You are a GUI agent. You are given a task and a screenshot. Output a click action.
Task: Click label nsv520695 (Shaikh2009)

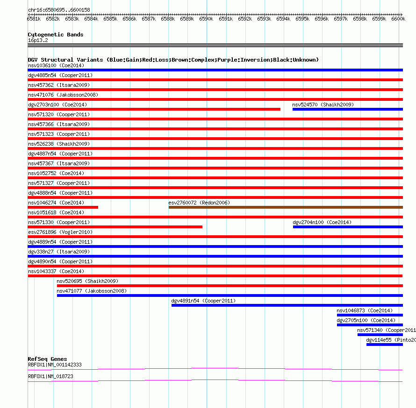click(87, 281)
